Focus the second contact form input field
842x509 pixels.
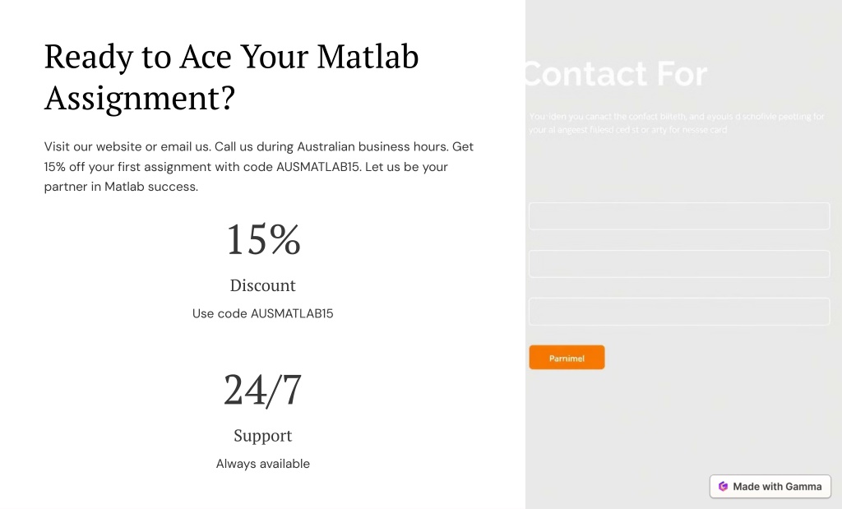click(679, 264)
